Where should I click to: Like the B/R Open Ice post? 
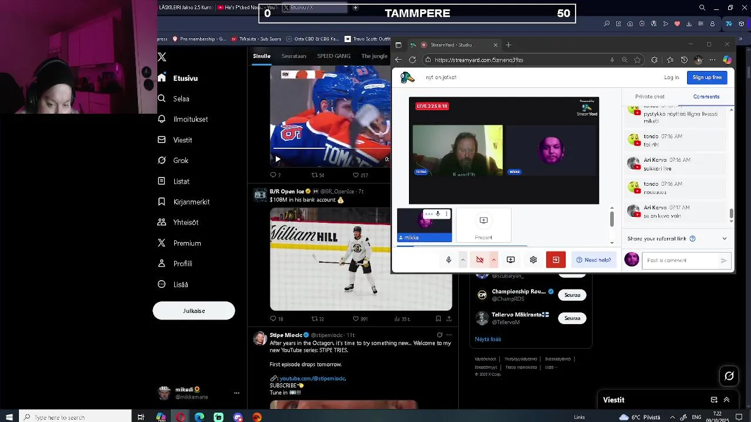[360, 319]
